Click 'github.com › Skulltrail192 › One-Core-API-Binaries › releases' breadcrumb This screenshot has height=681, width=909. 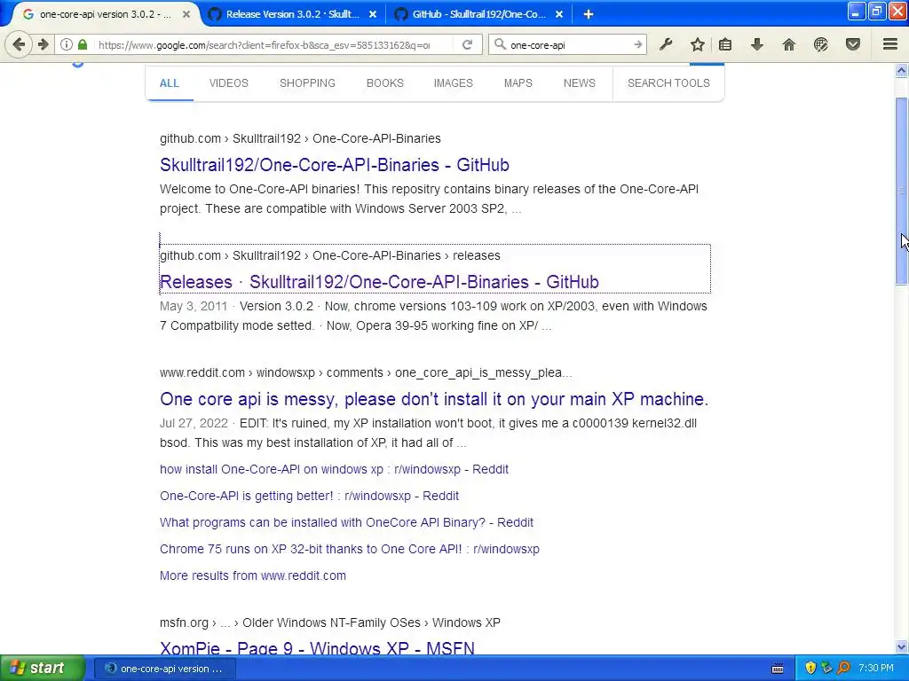[x=330, y=256]
